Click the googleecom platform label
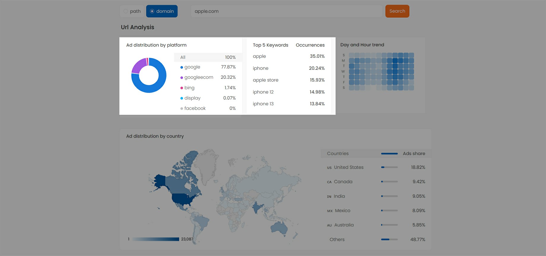Screen dimensions: 546x256 tap(199, 77)
